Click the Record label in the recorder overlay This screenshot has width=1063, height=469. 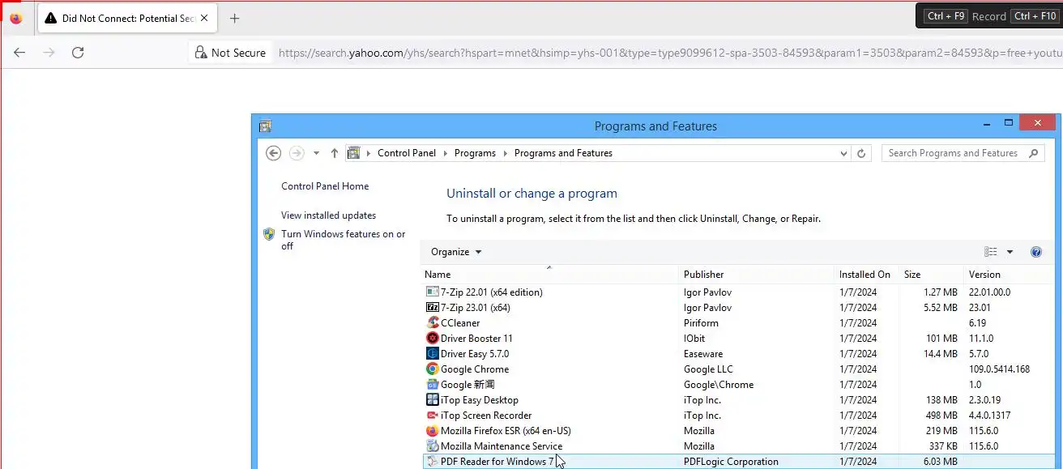988,16
